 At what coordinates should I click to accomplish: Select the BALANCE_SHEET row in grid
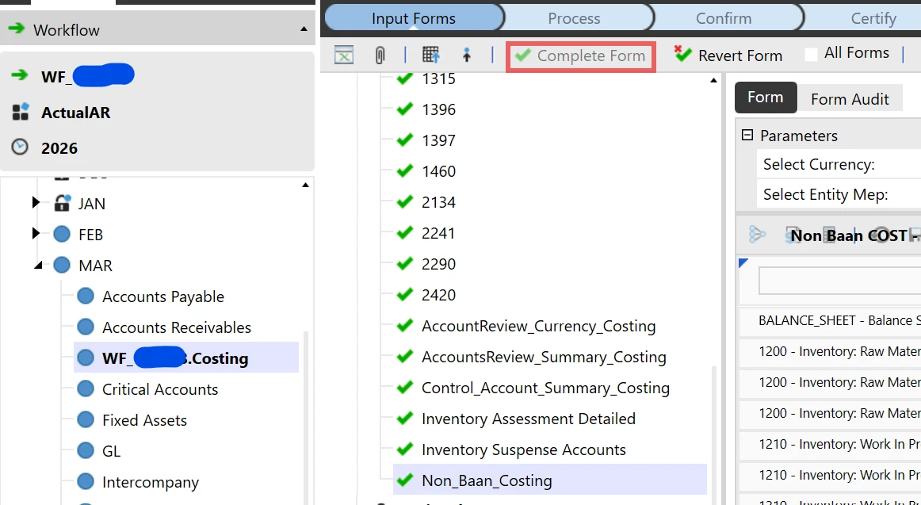(830, 320)
